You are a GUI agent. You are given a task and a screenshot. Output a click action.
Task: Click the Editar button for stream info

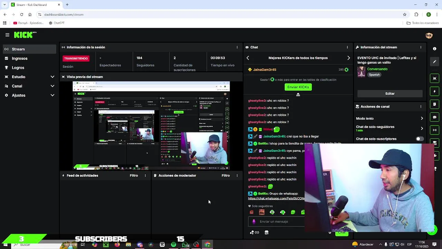(x=390, y=94)
